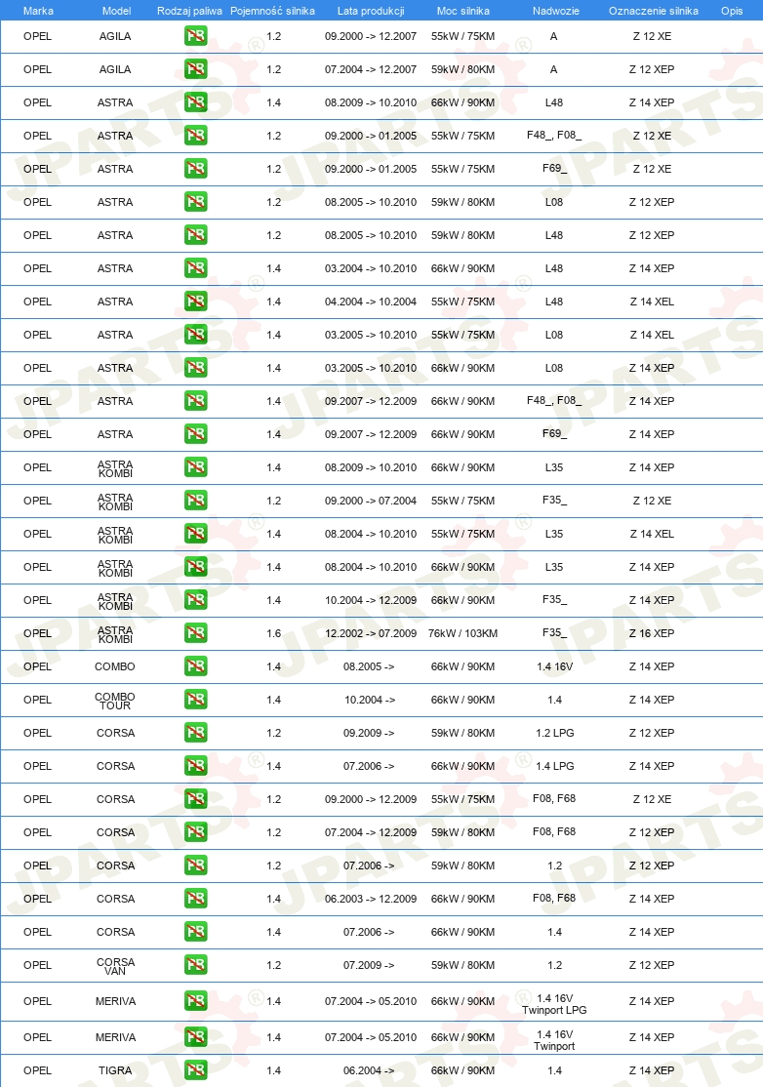The width and height of the screenshot is (763, 1087).
Task: Click the Marka column header
Action: pos(38,11)
